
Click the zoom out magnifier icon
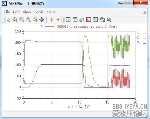pos(28,20)
